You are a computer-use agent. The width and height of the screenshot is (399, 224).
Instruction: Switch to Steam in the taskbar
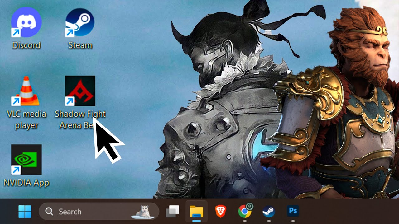click(269, 212)
